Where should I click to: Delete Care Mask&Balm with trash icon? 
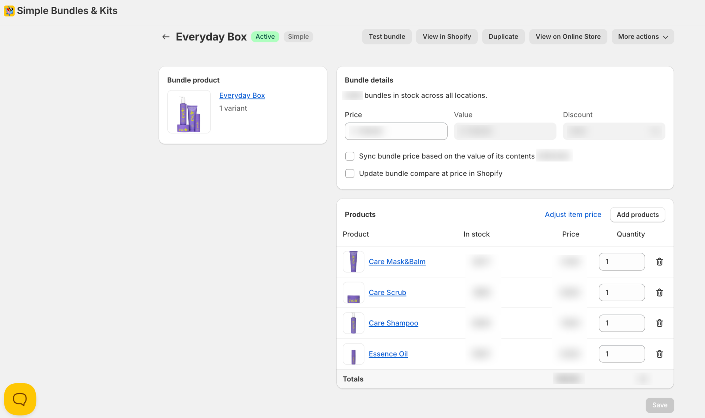659,262
